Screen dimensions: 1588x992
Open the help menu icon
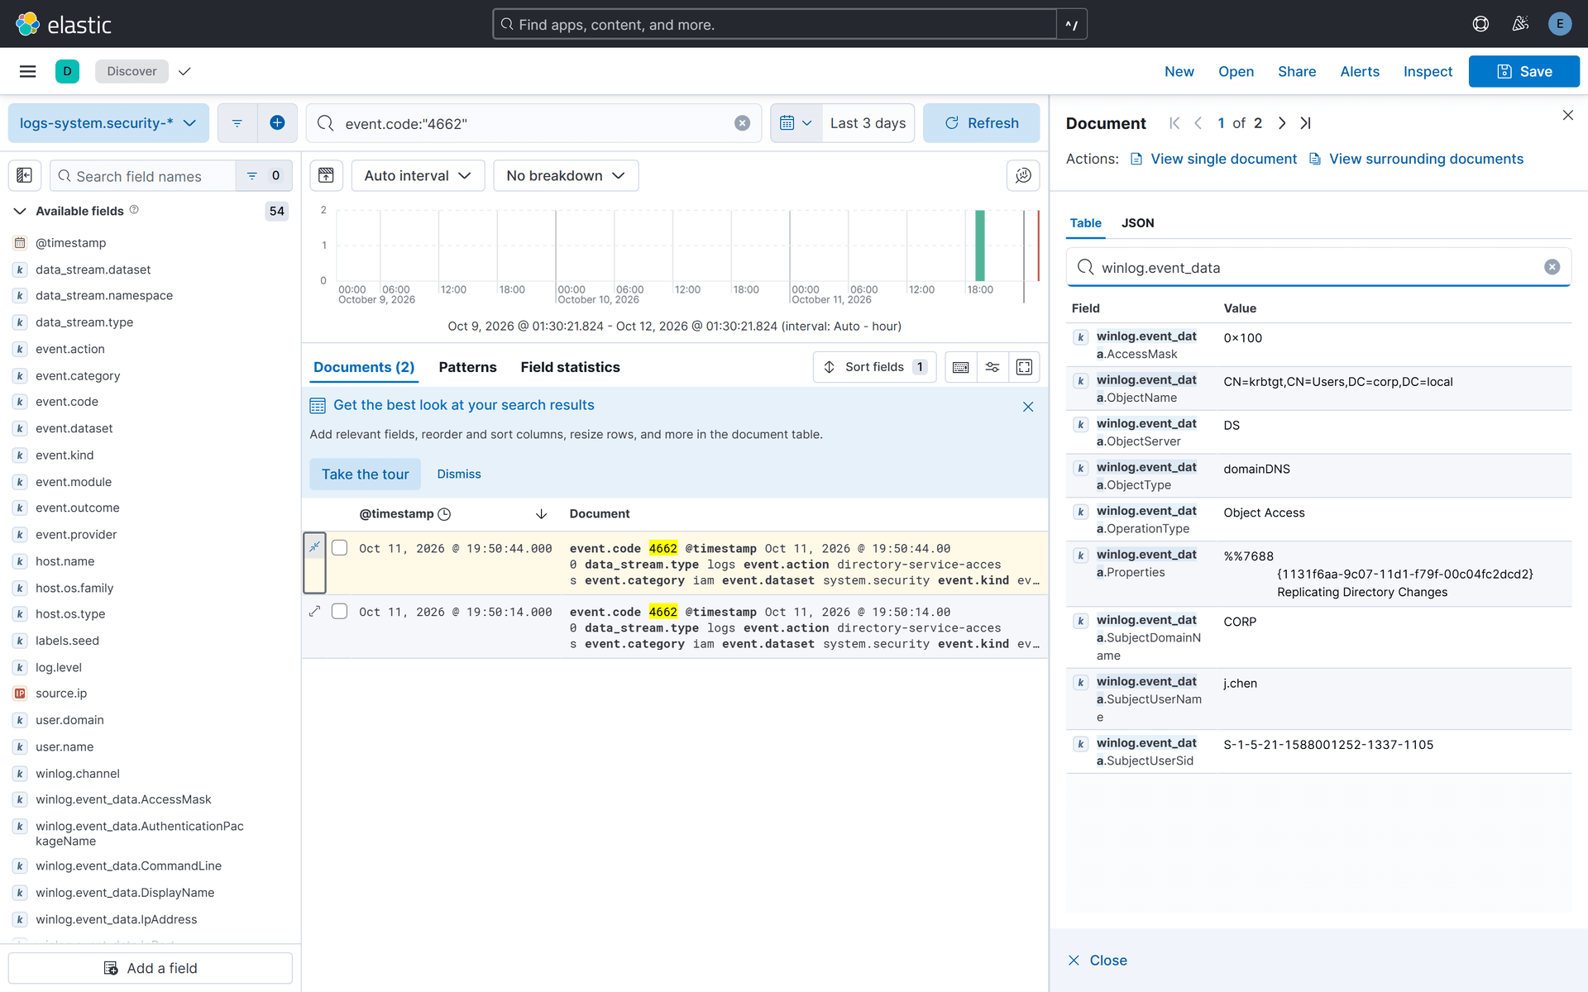1480,24
